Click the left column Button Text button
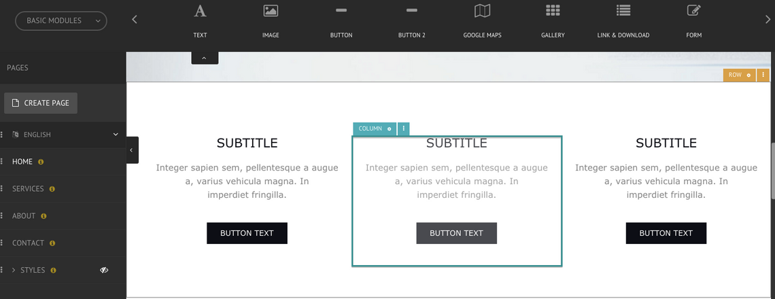 (x=247, y=233)
